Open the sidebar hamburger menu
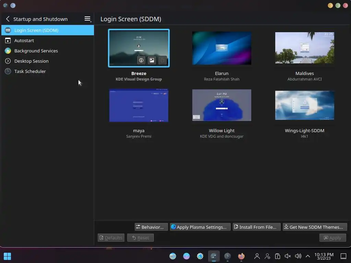The image size is (351, 263). pos(87,19)
